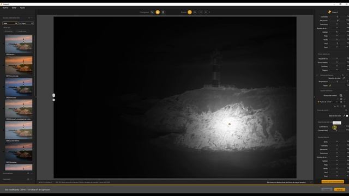Click the Modificados sort option
The height and width of the screenshot is (196, 349).
(22, 32)
